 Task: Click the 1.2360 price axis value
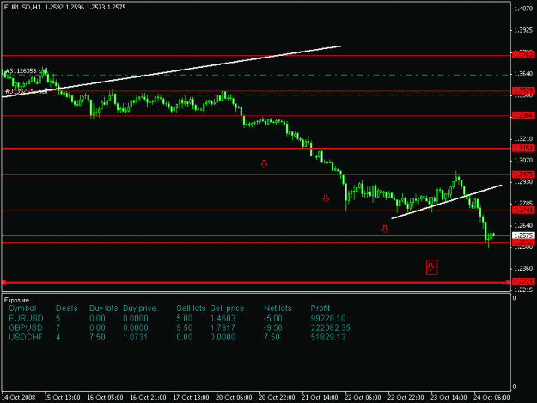[x=523, y=268]
